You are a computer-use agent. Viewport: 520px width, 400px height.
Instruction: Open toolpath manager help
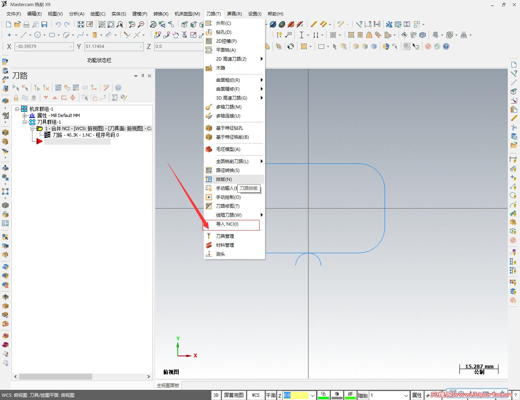118,88
